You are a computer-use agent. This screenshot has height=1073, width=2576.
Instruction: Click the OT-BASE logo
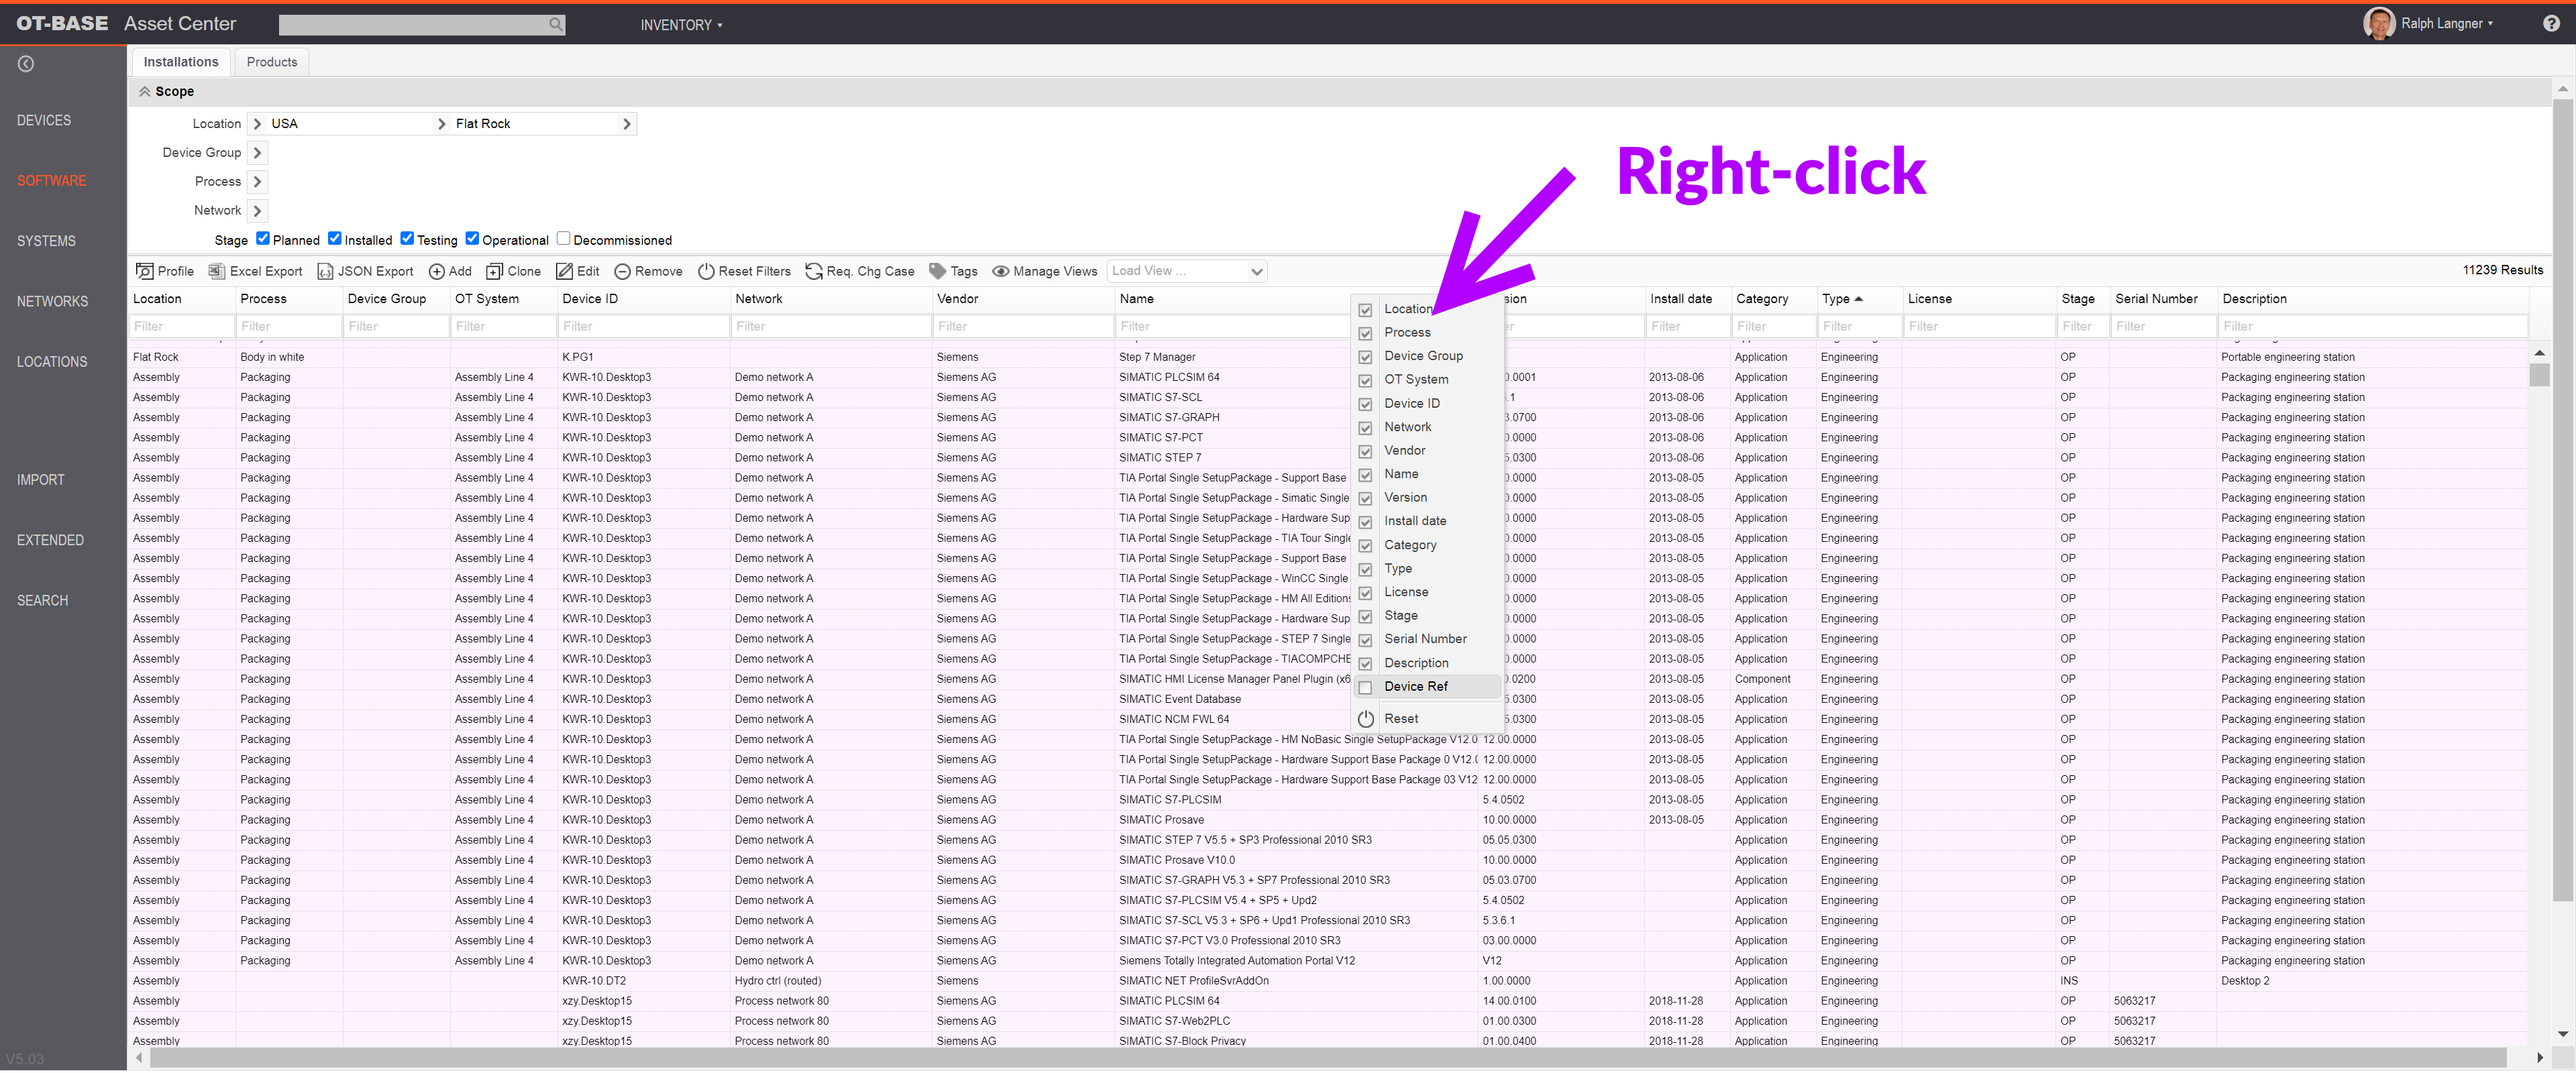pos(62,23)
